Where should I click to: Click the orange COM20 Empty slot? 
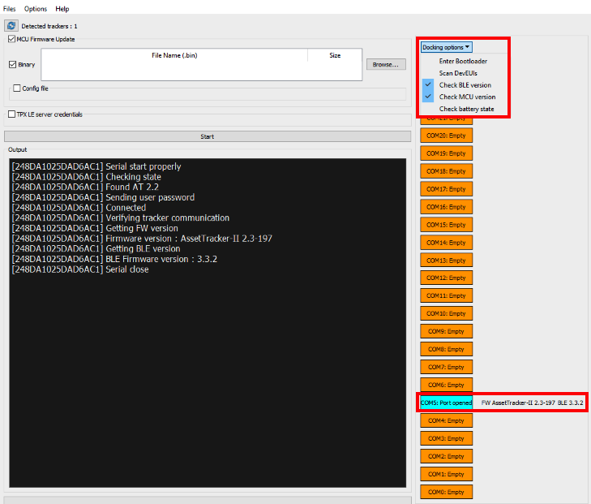(x=446, y=136)
